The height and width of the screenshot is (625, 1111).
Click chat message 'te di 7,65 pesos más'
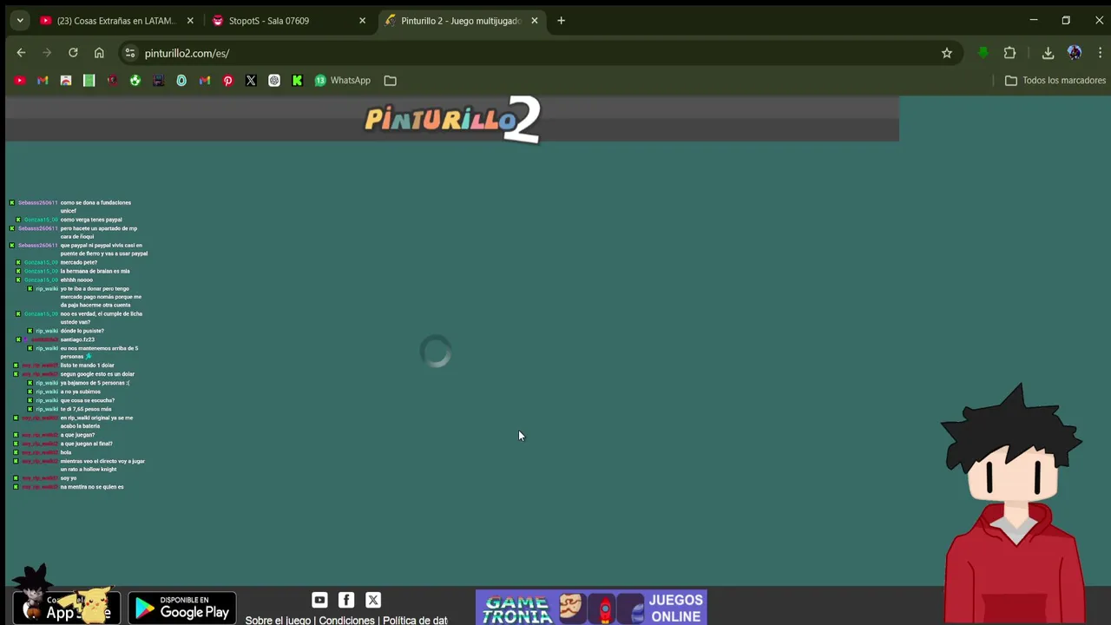[86, 409]
